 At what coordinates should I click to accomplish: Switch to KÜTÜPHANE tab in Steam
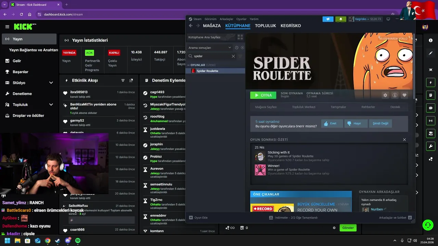coord(238,26)
